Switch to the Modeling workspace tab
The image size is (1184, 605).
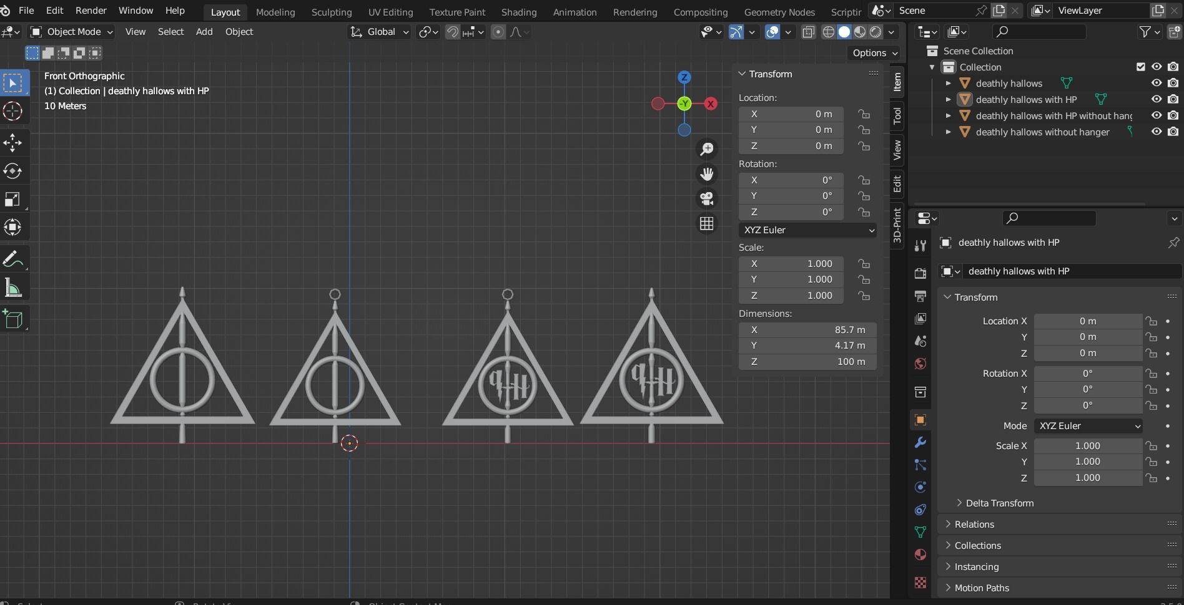click(275, 12)
